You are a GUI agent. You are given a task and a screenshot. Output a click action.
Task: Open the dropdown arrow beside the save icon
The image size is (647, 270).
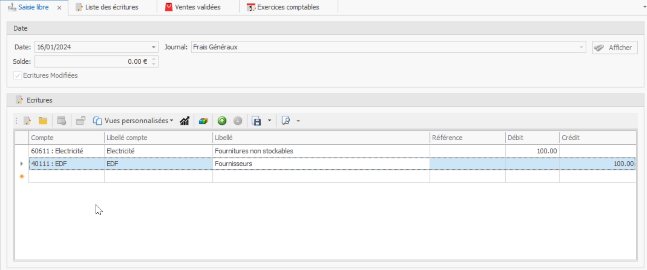(x=269, y=120)
